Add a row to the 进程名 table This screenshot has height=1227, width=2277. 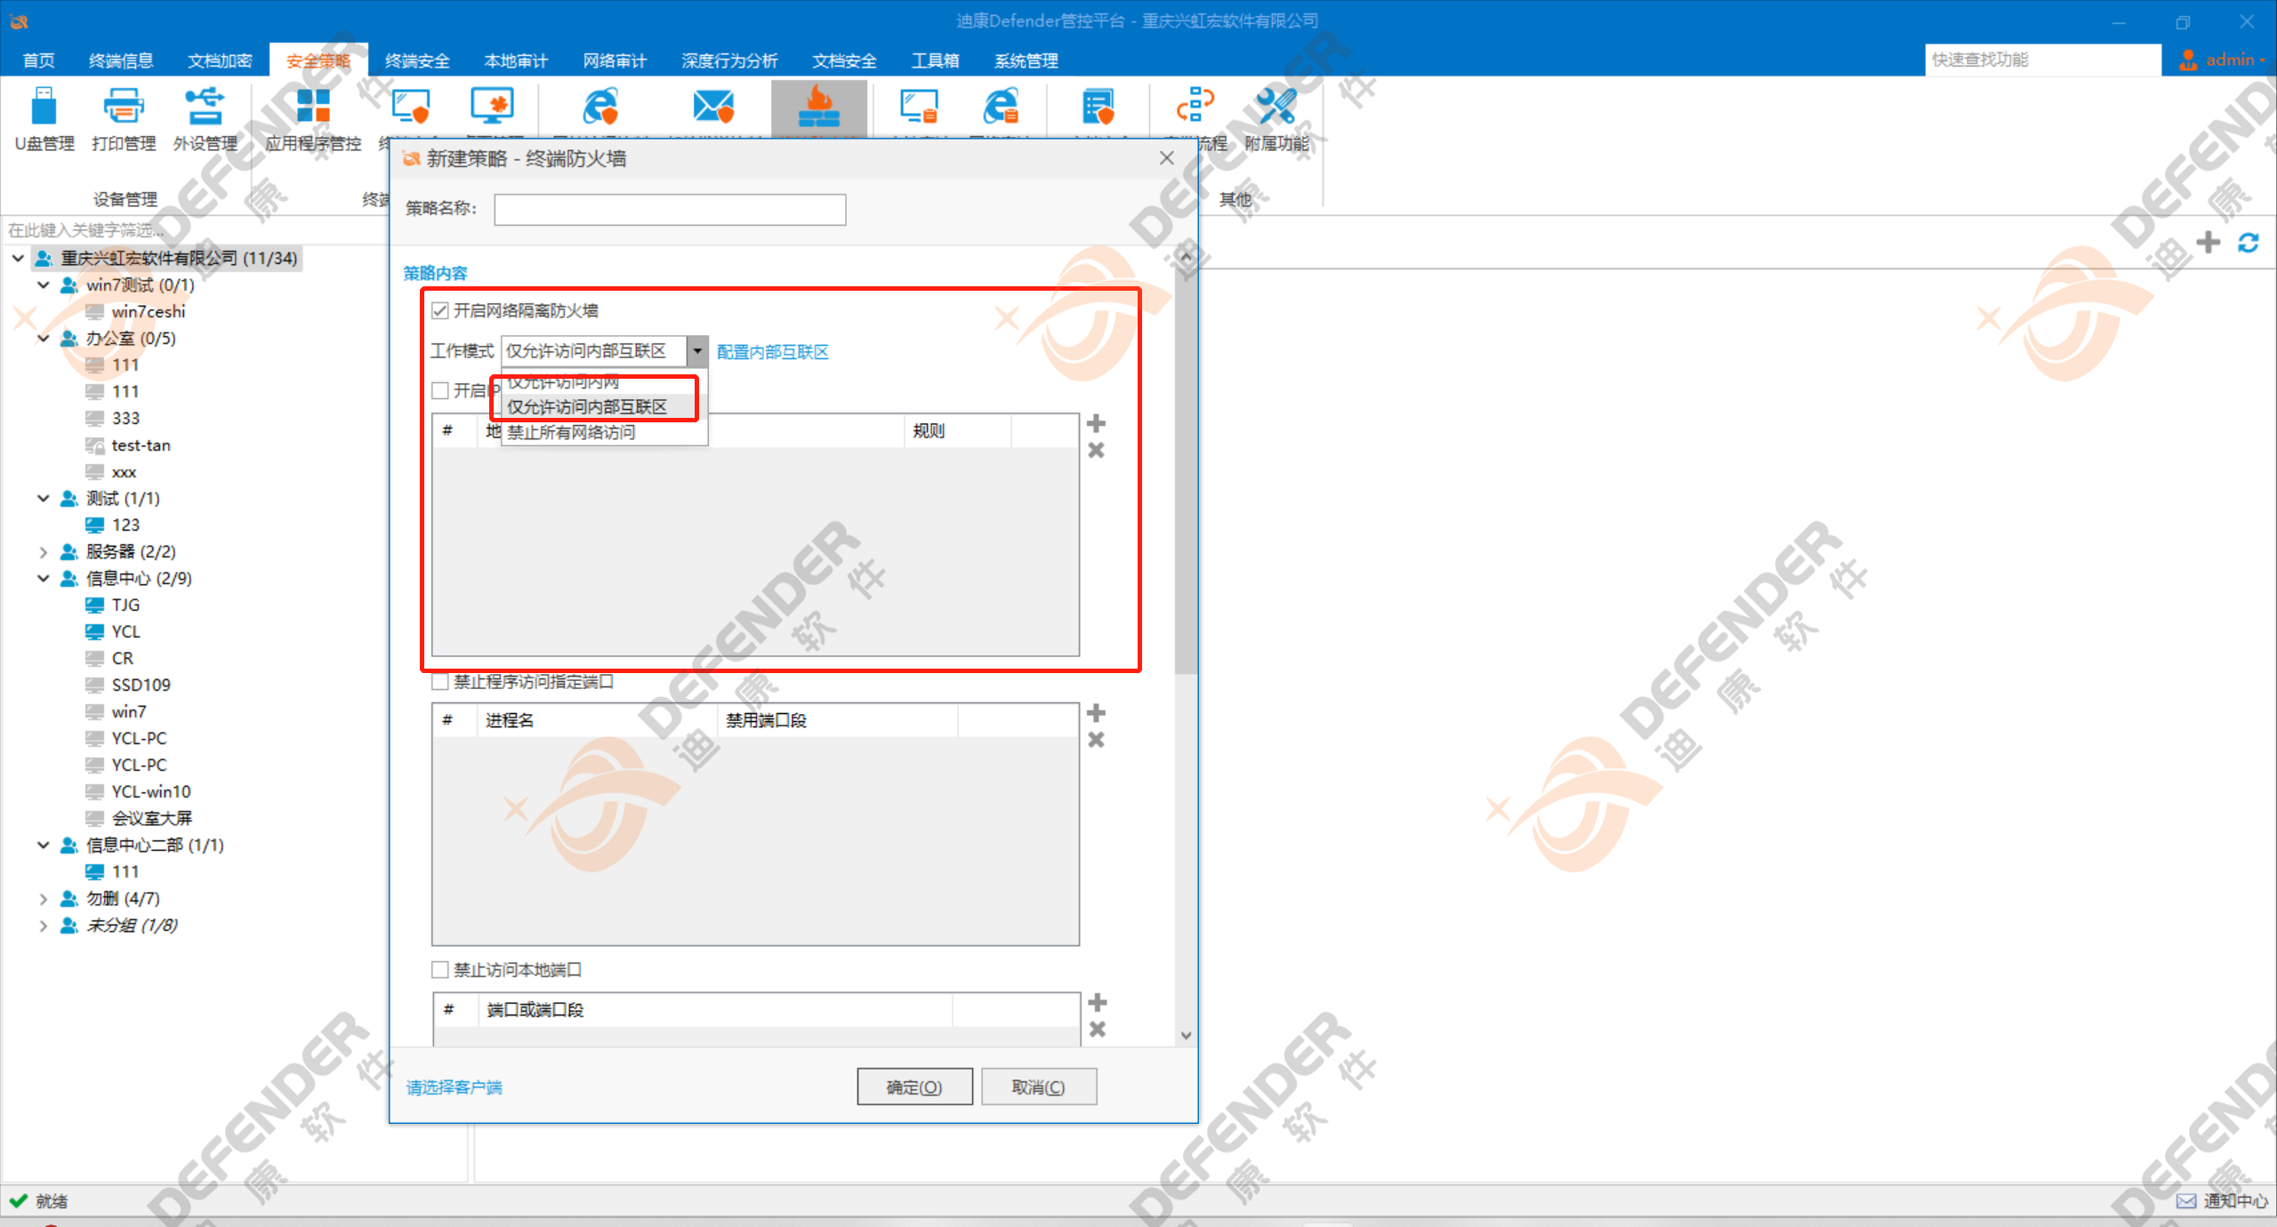pos(1096,713)
